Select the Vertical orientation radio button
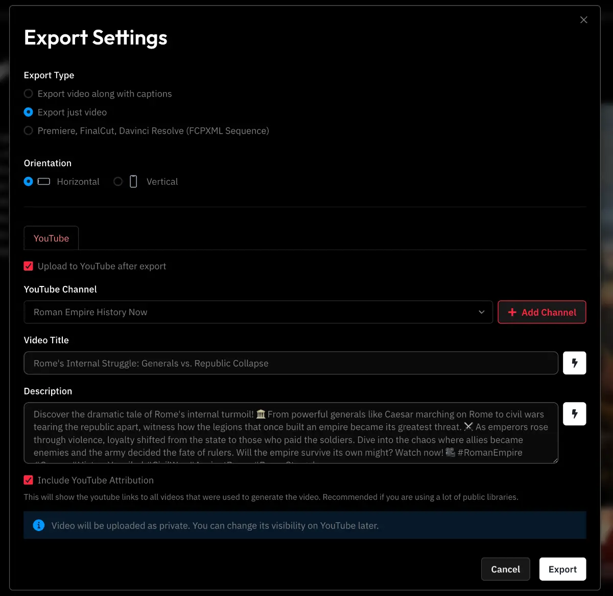The image size is (613, 596). click(118, 182)
